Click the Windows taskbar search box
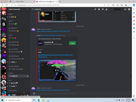The image size is (136, 102). tap(18, 100)
